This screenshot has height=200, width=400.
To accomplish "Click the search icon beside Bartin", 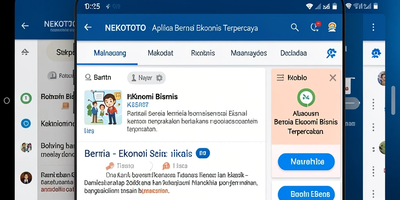I will point(88,77).
